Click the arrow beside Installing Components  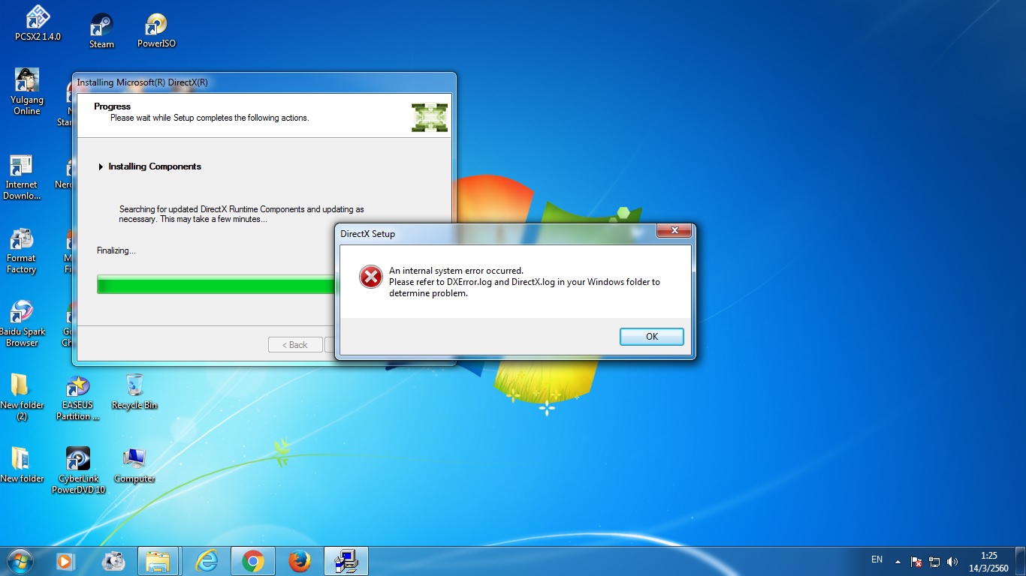[x=101, y=166]
